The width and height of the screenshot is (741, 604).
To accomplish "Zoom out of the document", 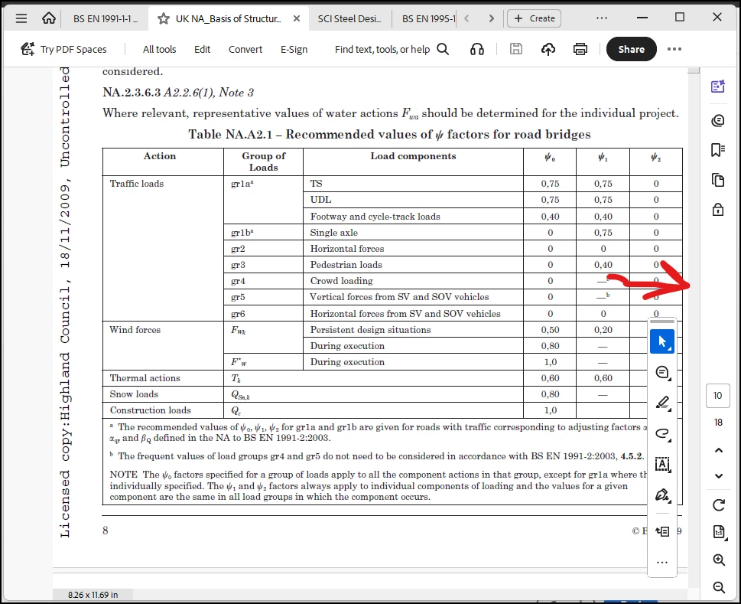I will tap(719, 587).
